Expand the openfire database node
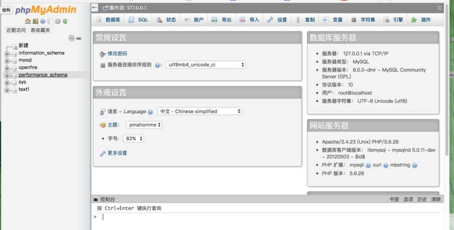The width and height of the screenshot is (454, 230). click(x=6, y=69)
